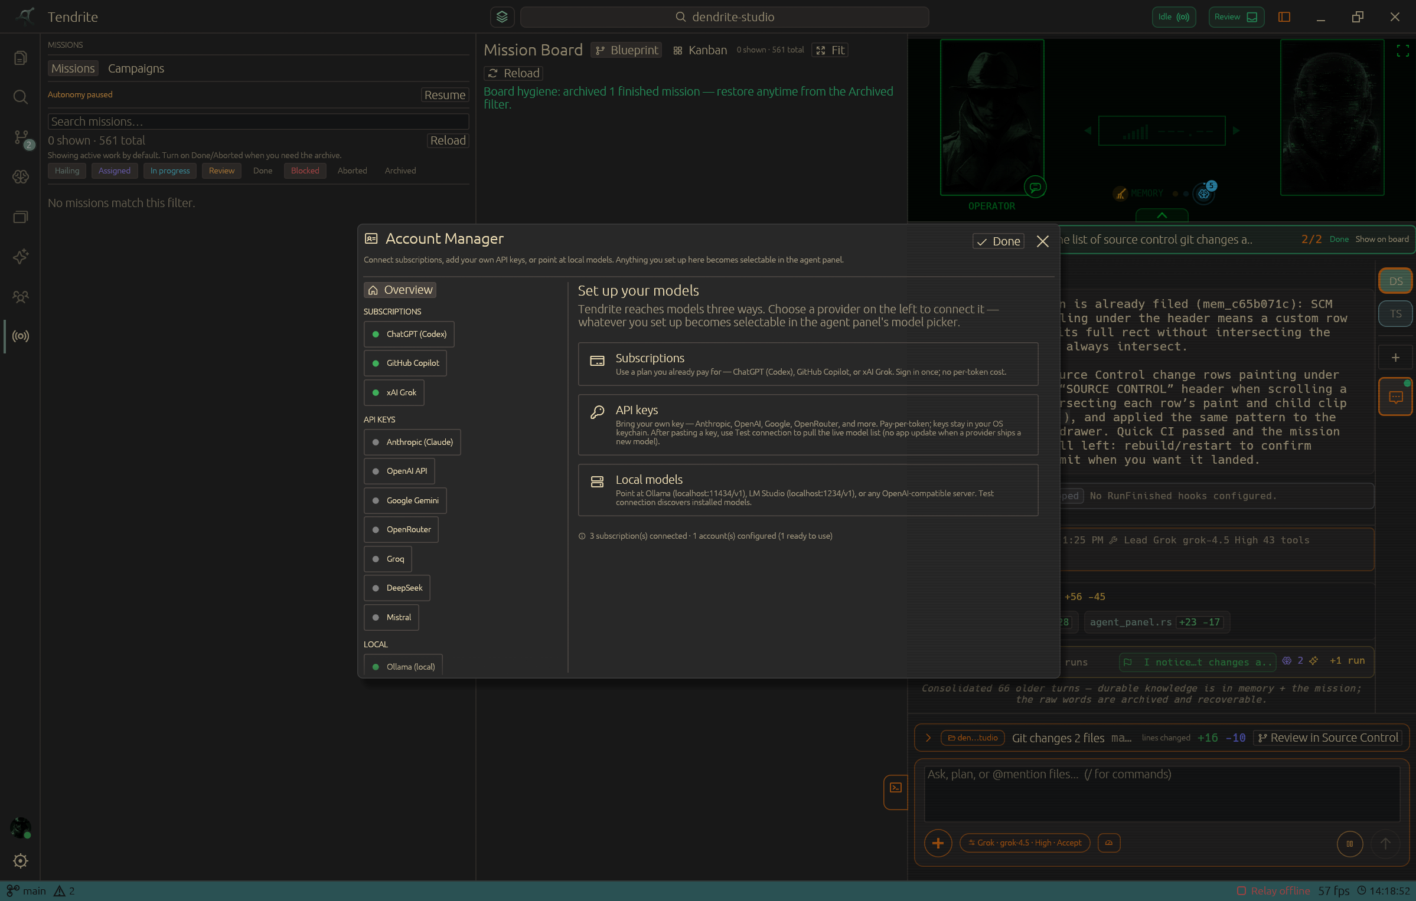Open the settings gear in the sidebar

click(x=21, y=861)
